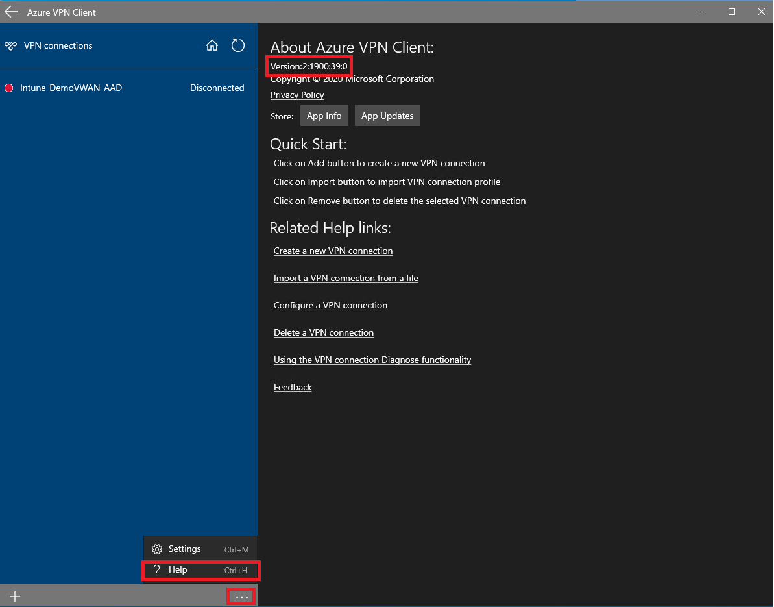Click the refresh icon beside home
The image size is (774, 607).
tap(238, 45)
